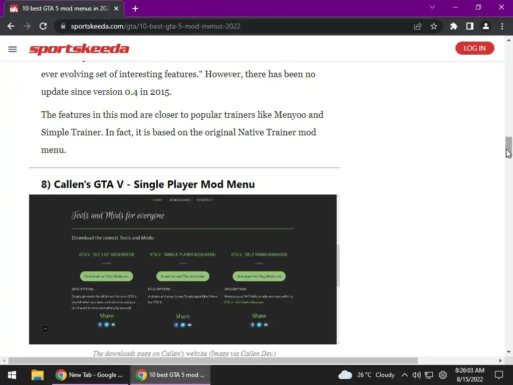Click the text 'update since version 0.4 in 2015.'
The width and height of the screenshot is (513, 385).
106,92
